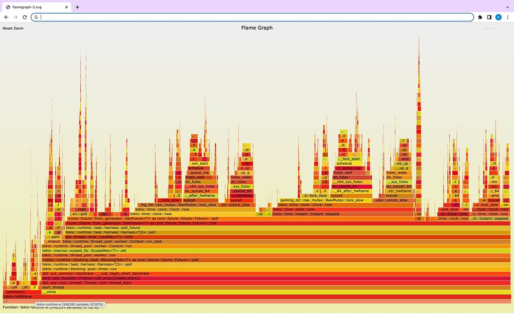Click the profile avatar R icon
Viewport: 514px width, 321px height.
point(498,17)
